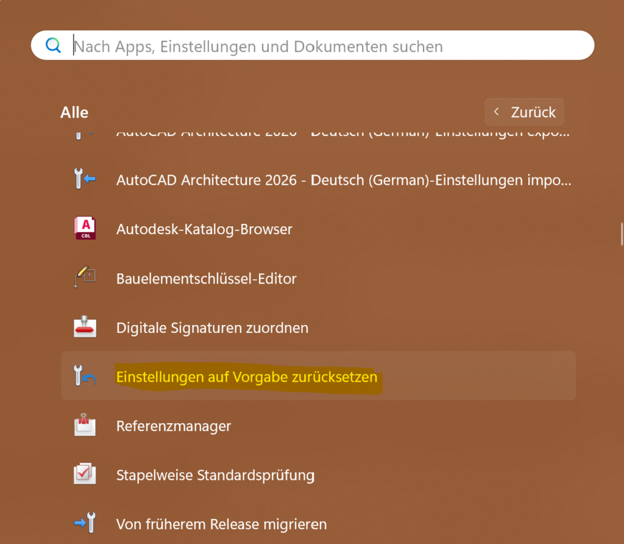
Task: Choose Einstellungen auf Vorgabe zurücksetzen
Action: [x=247, y=377]
